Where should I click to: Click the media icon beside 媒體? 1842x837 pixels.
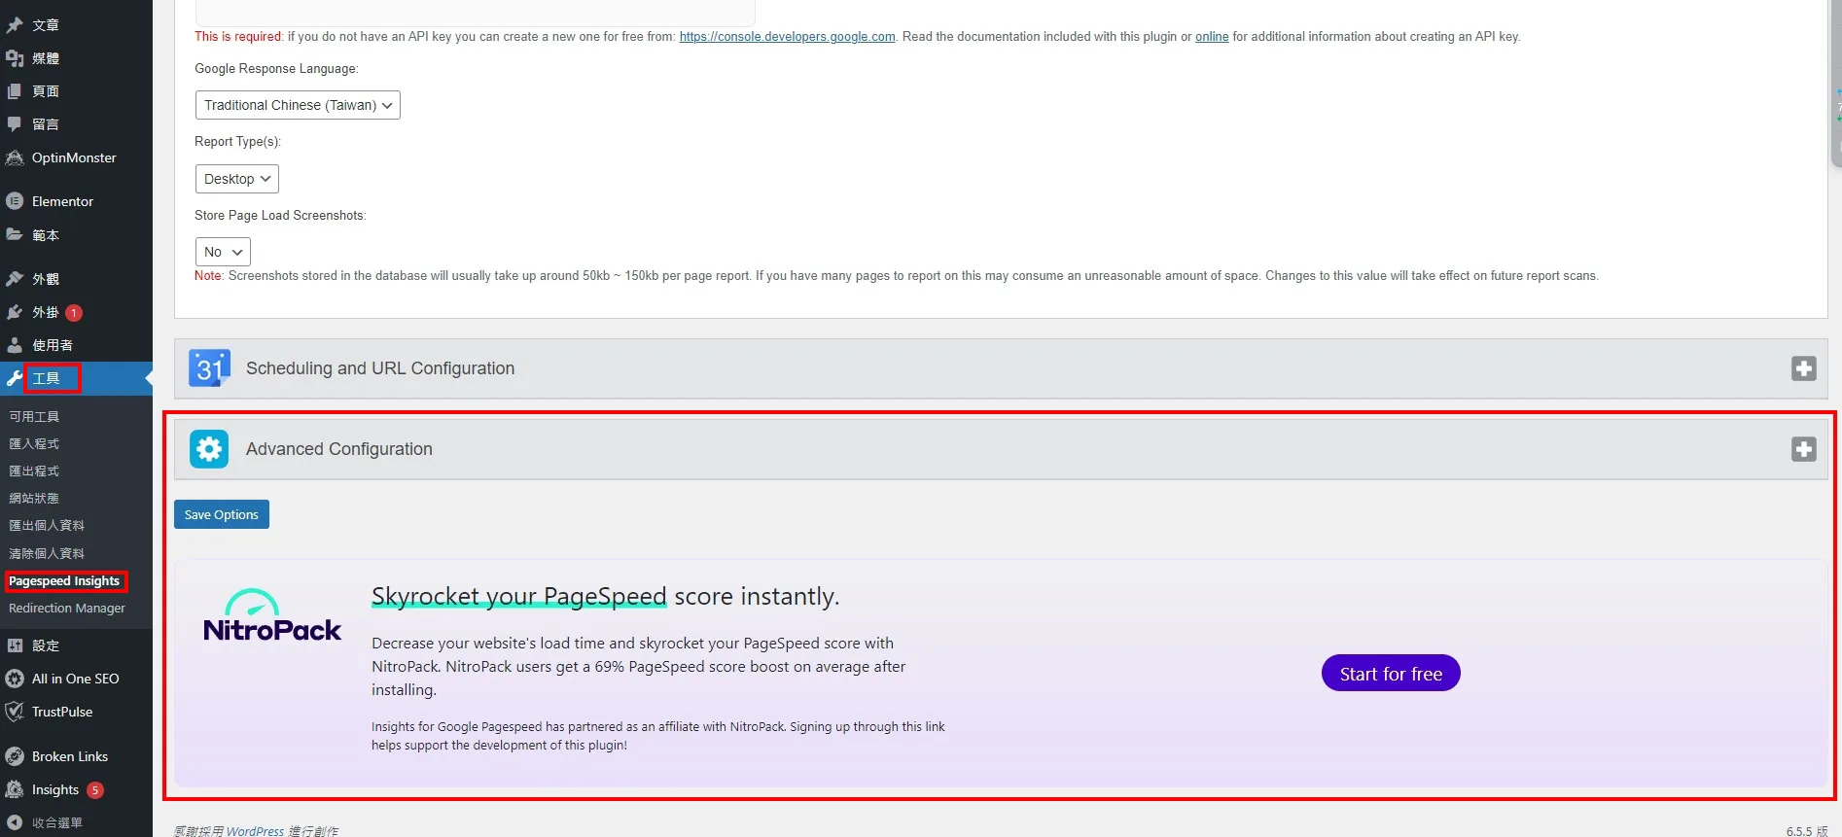coord(15,58)
